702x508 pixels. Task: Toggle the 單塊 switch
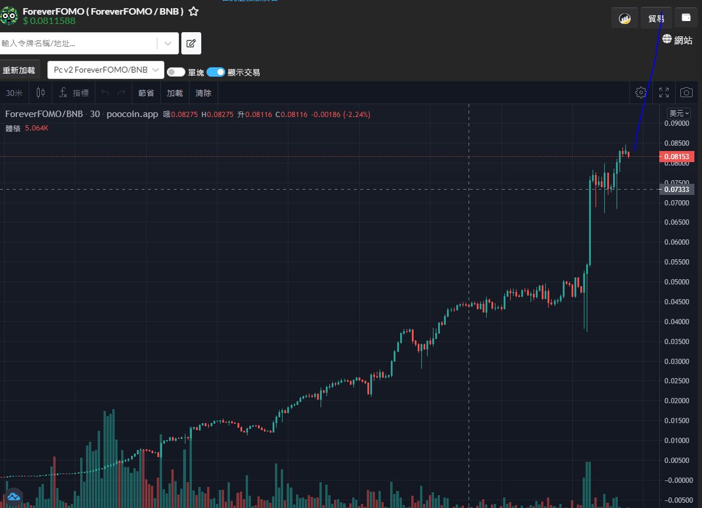175,72
